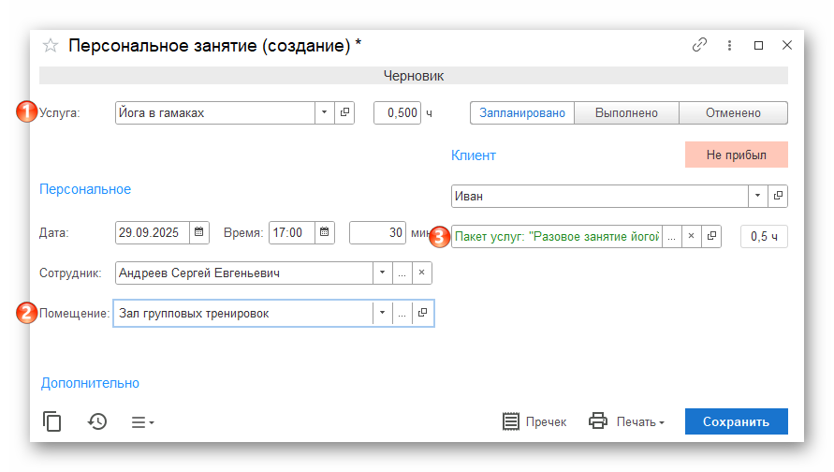Open the time picker next to Время
This screenshot has height=472, width=834.
pyautogui.click(x=323, y=232)
